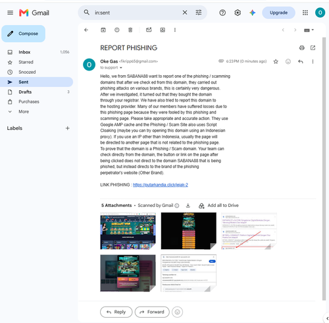Open the search results attachment with red arrow
Viewport: 329px width, 323px height.
[249, 231]
